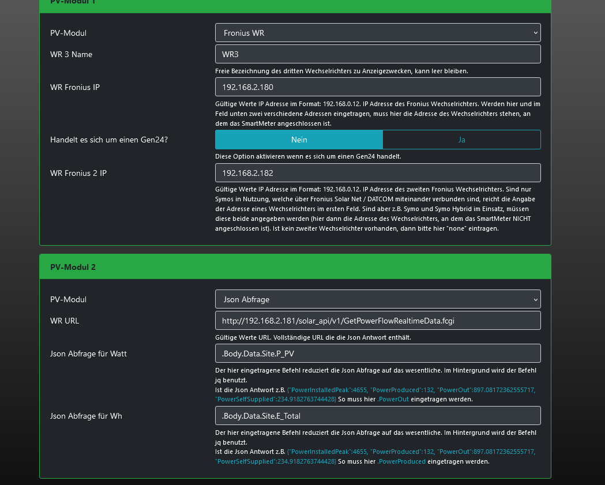The height and width of the screenshot is (485, 605).
Task: Click the PV-Modul 2 section header
Action: click(295, 267)
